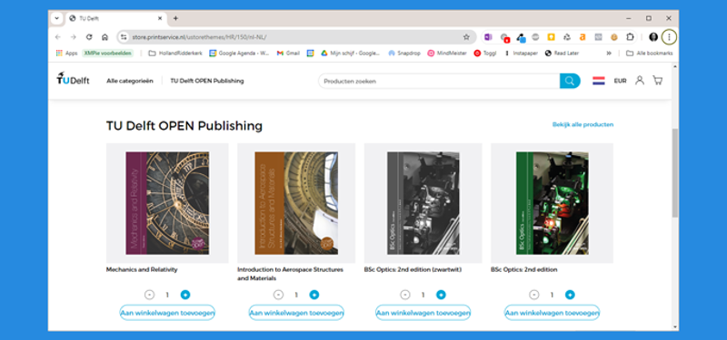The width and height of the screenshot is (727, 340).
Task: Open the Dutch flag language selector
Action: coord(599,81)
